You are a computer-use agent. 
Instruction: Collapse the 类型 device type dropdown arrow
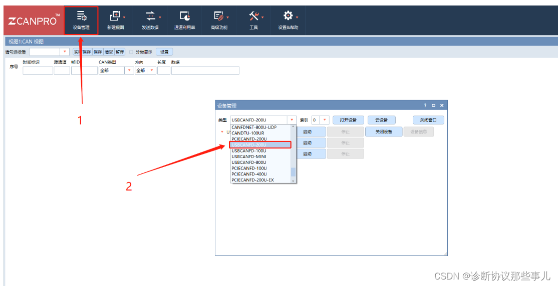[x=292, y=120]
